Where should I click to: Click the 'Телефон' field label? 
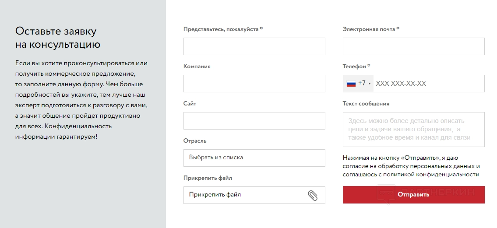coord(354,67)
